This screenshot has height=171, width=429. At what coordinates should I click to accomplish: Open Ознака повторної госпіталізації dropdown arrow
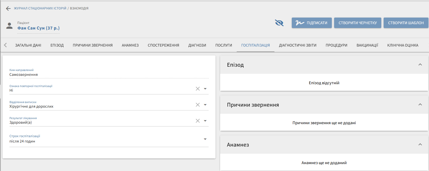(205, 89)
